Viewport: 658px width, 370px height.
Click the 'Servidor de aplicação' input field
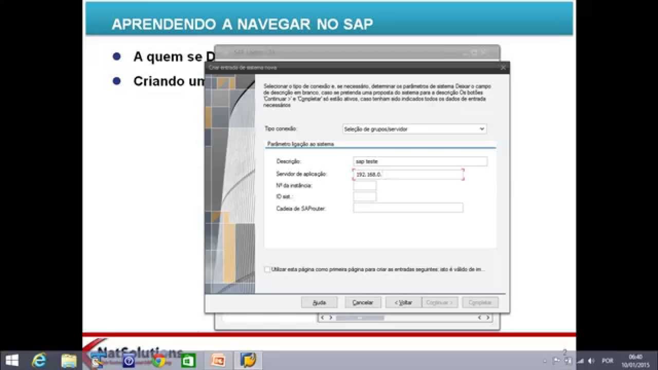(408, 175)
